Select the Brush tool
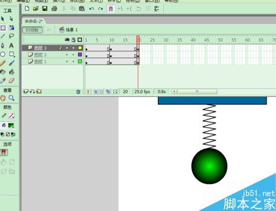276x211 pixels. point(12,63)
